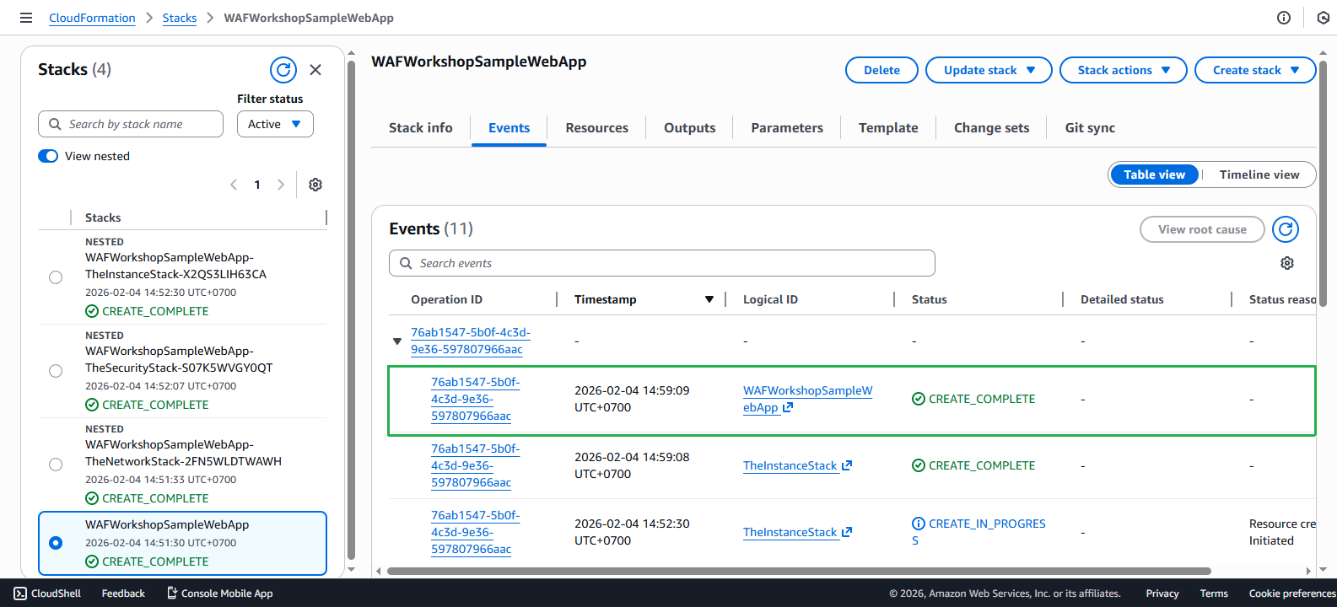Select TheSecurityStack-S07K5WVGY0QT radio button

click(x=56, y=371)
